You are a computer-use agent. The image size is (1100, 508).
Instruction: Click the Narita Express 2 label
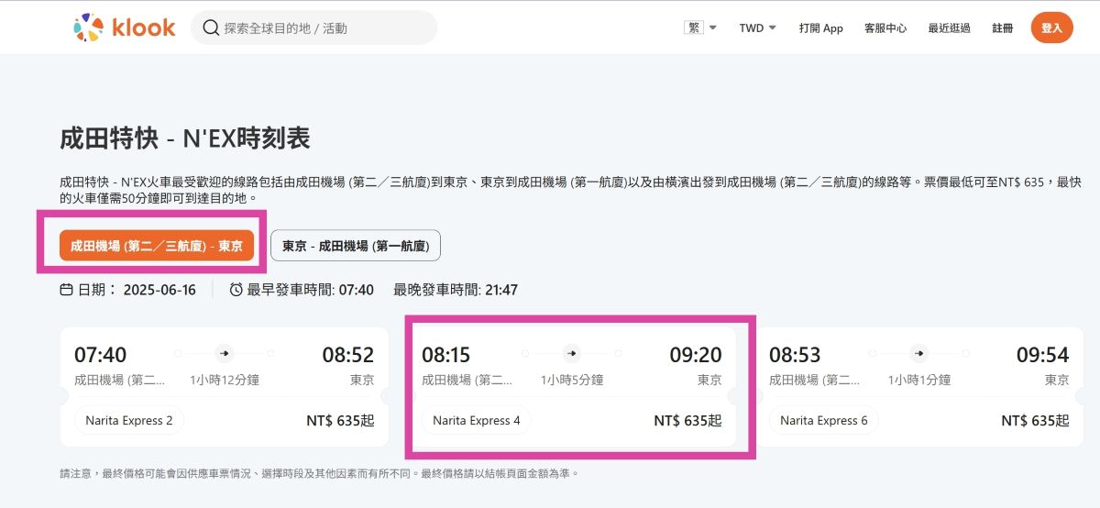129,420
